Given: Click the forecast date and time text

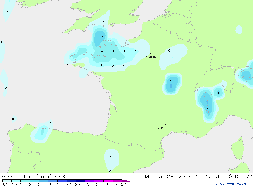Looking at the screenshot, I should pyautogui.click(x=199, y=176).
